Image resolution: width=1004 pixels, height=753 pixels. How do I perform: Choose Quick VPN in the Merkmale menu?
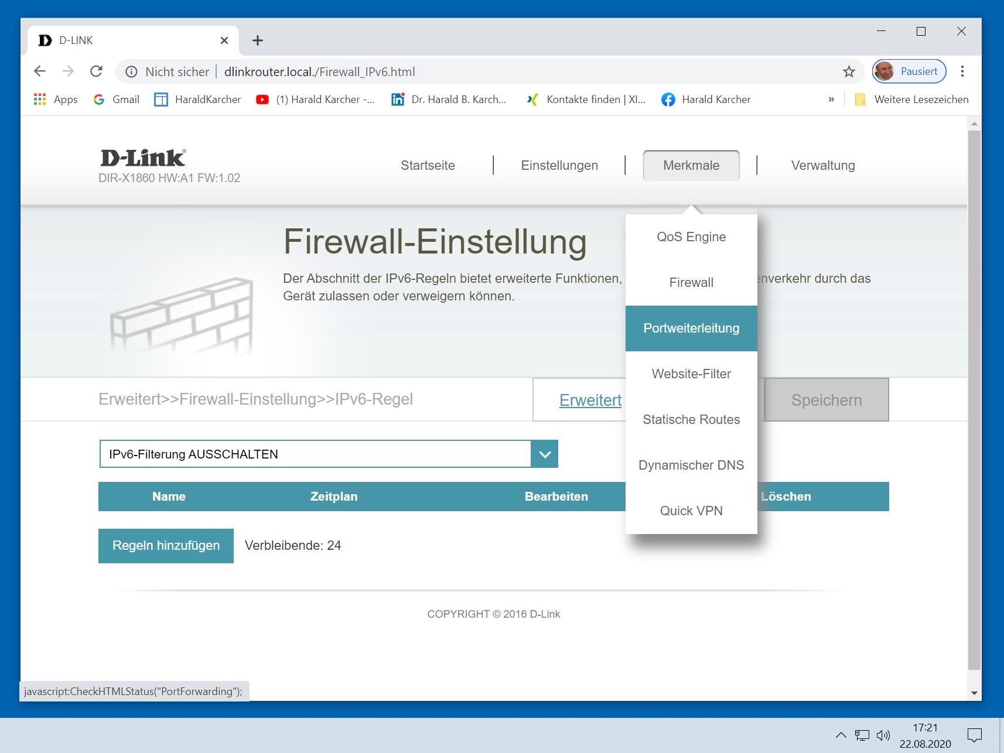691,511
